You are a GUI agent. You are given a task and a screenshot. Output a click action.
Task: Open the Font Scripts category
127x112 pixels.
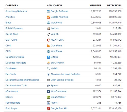(11, 108)
